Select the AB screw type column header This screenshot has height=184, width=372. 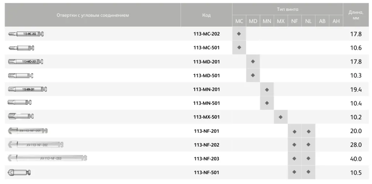(x=322, y=21)
